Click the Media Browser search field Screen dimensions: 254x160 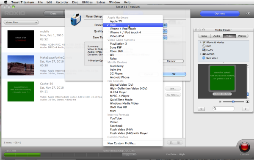coord(224,108)
